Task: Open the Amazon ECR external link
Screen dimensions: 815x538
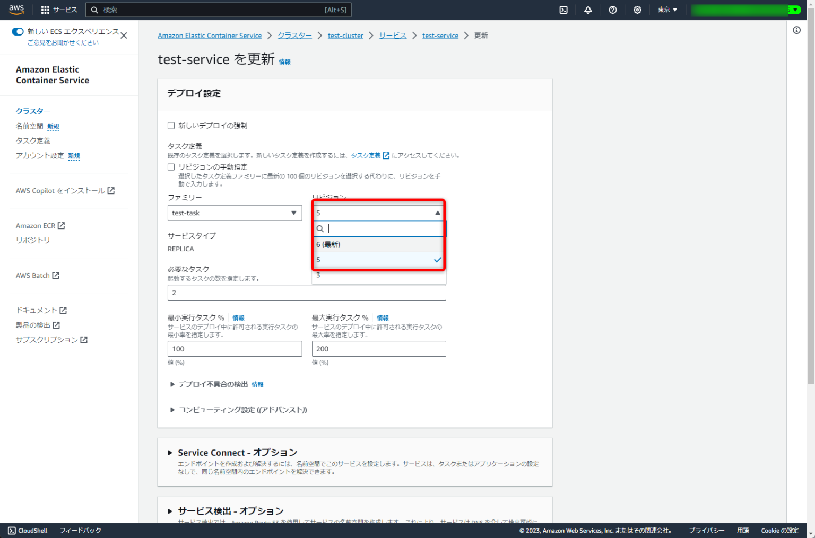Action: click(x=36, y=225)
